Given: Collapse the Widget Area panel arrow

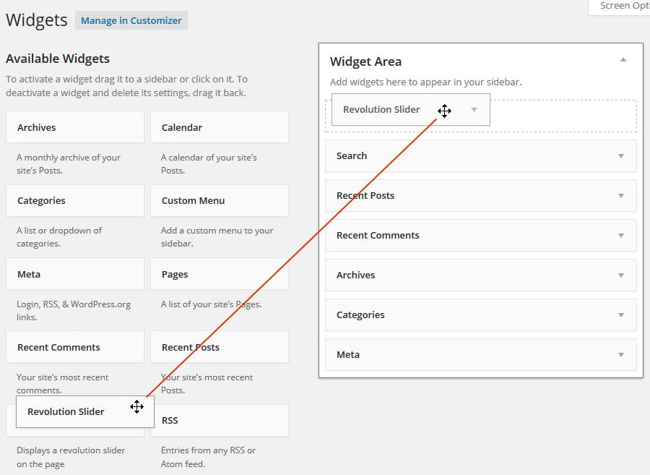Looking at the screenshot, I should pos(623,60).
